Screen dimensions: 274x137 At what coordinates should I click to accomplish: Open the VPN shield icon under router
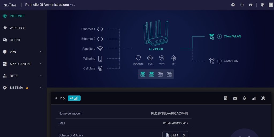[162, 58]
